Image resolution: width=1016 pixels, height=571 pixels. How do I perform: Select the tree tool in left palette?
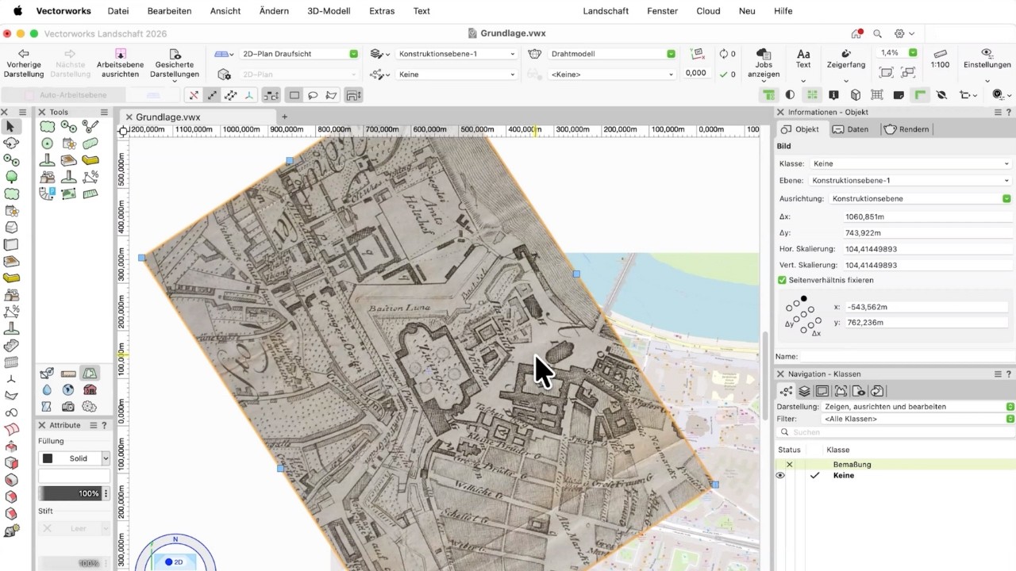tap(11, 177)
